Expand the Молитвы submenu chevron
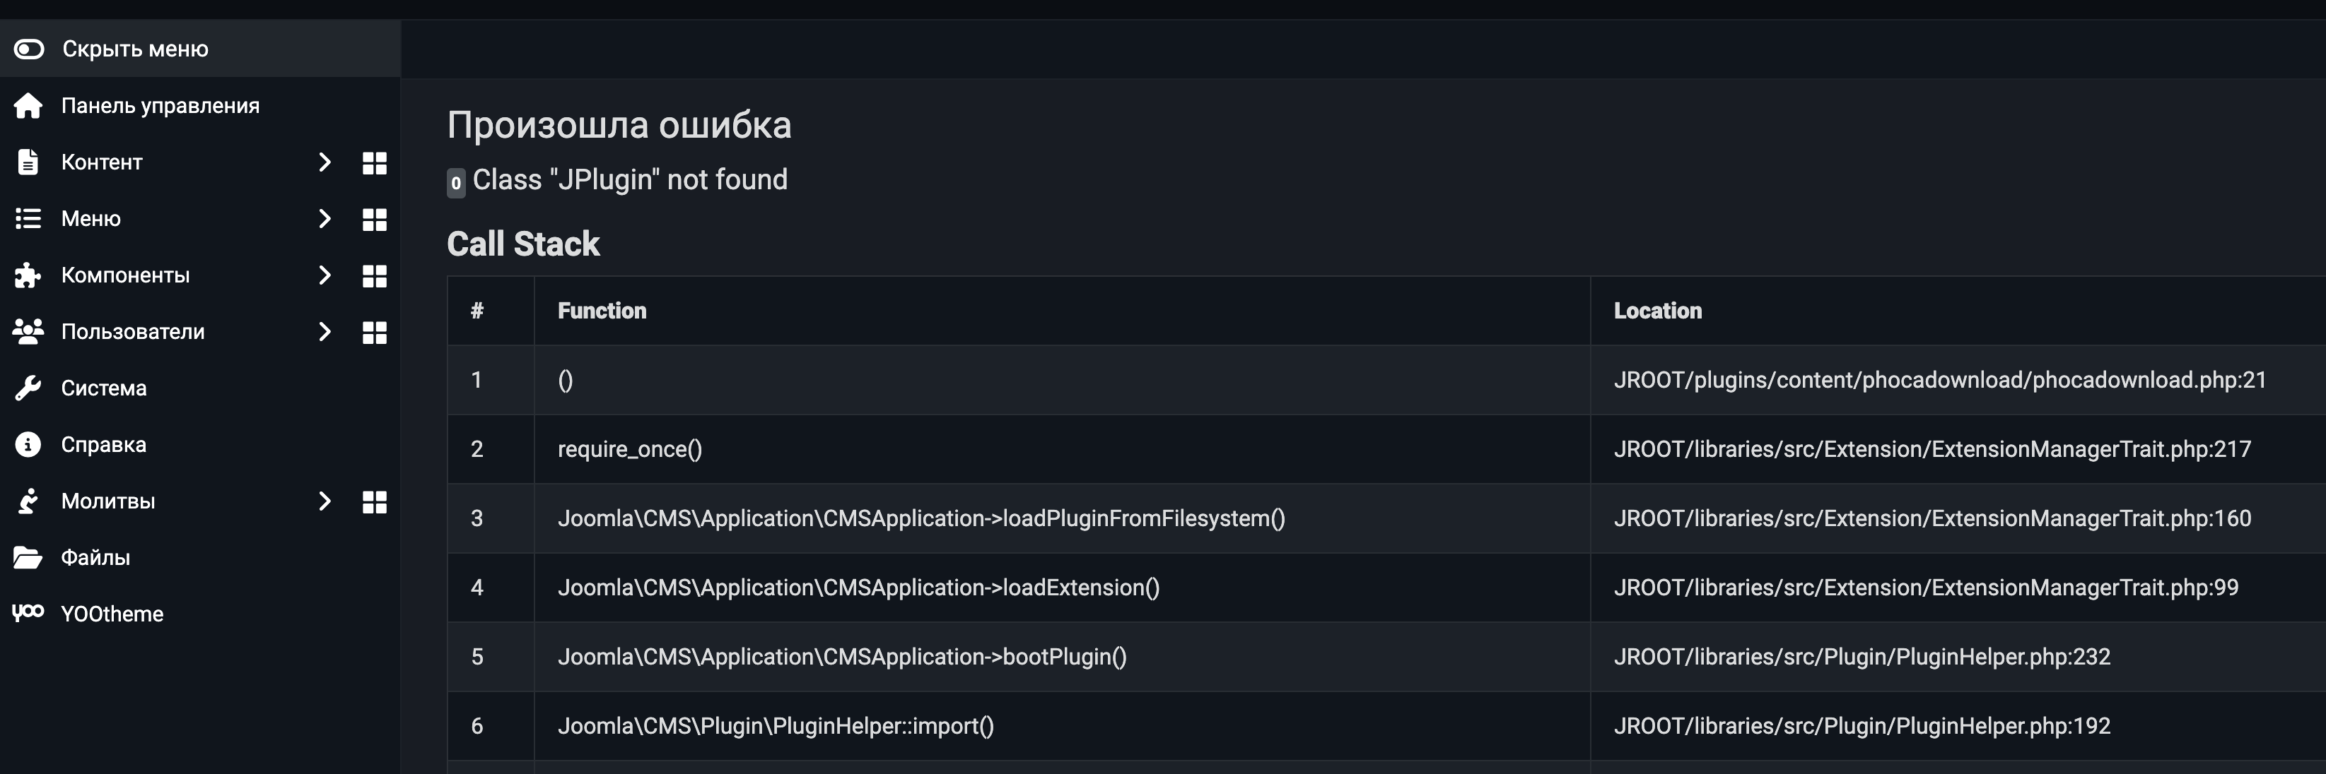Screen dimensions: 2326x774 pos(325,501)
